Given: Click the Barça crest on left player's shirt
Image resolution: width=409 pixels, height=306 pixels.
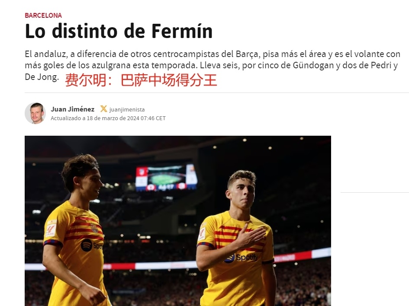Looking at the screenshot, I should click(x=94, y=228).
